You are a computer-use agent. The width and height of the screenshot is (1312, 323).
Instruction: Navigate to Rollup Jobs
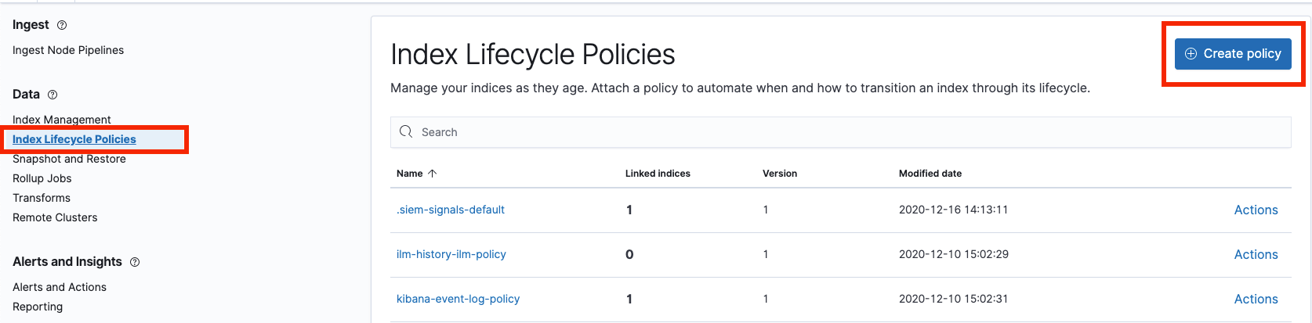42,178
